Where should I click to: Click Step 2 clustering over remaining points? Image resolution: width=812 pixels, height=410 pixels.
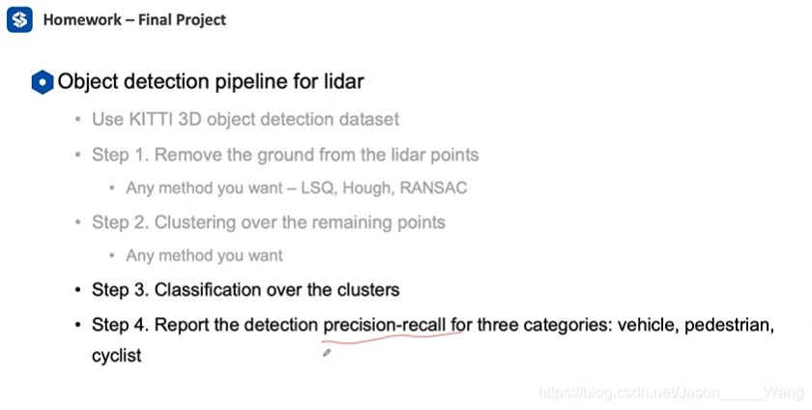pyautogui.click(x=269, y=222)
